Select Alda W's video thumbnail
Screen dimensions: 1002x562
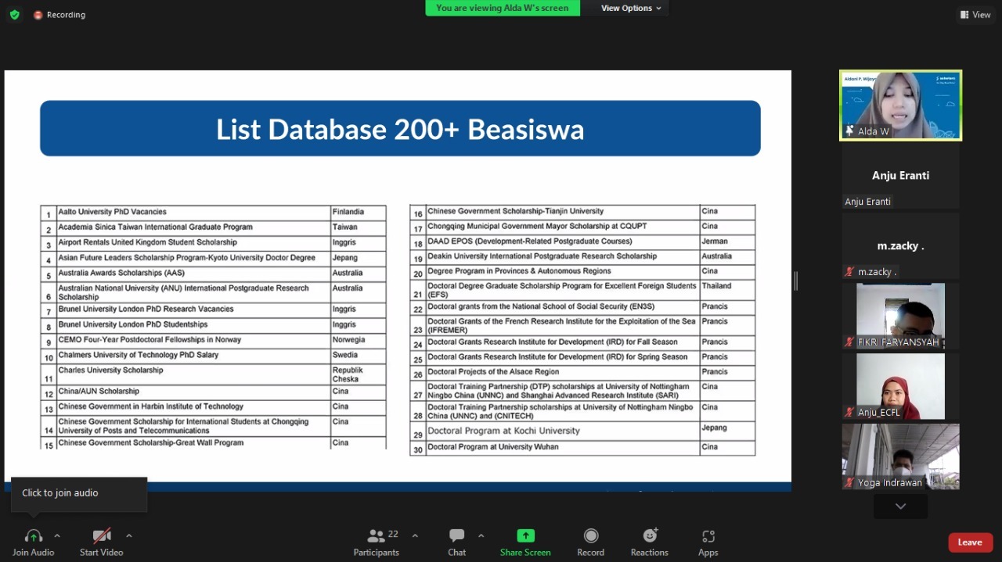click(x=901, y=106)
